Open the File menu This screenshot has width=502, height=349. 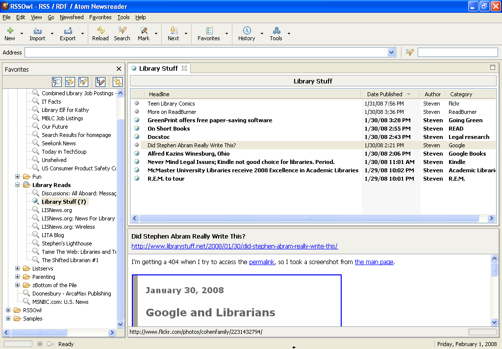click(x=6, y=17)
